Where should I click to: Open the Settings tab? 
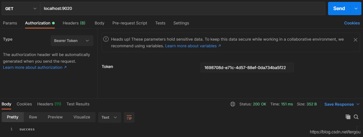(181, 23)
